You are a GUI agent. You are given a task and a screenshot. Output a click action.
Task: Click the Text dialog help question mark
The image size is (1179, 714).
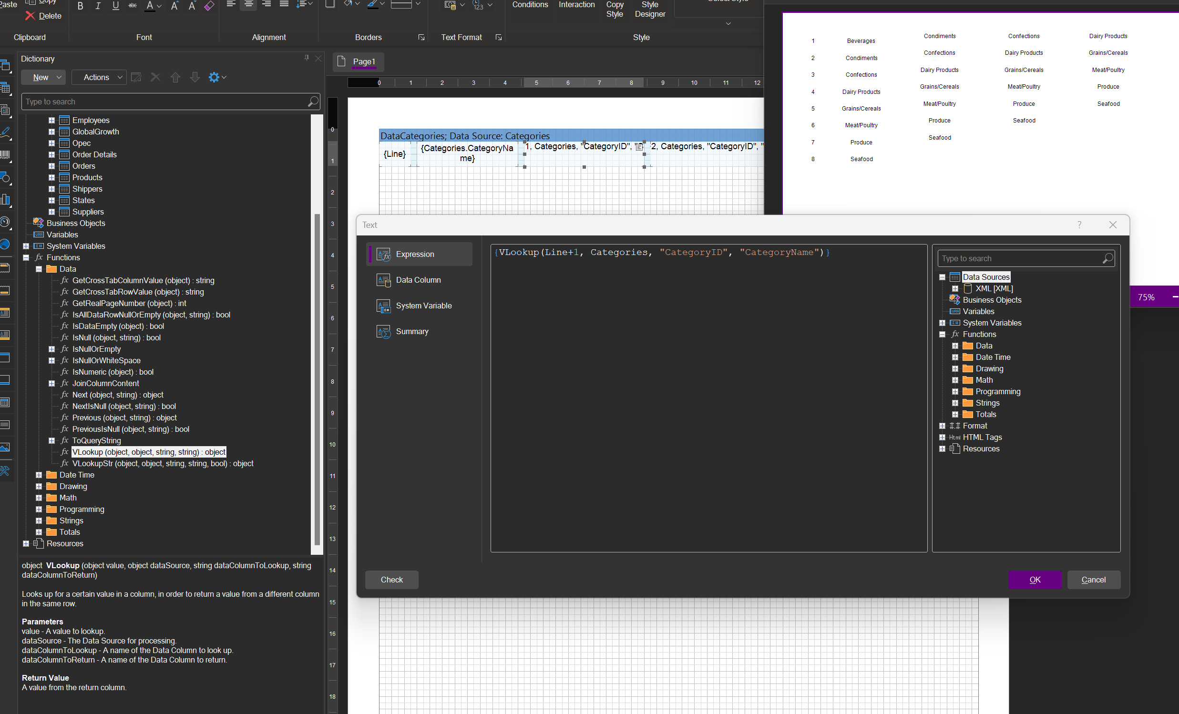click(x=1079, y=224)
